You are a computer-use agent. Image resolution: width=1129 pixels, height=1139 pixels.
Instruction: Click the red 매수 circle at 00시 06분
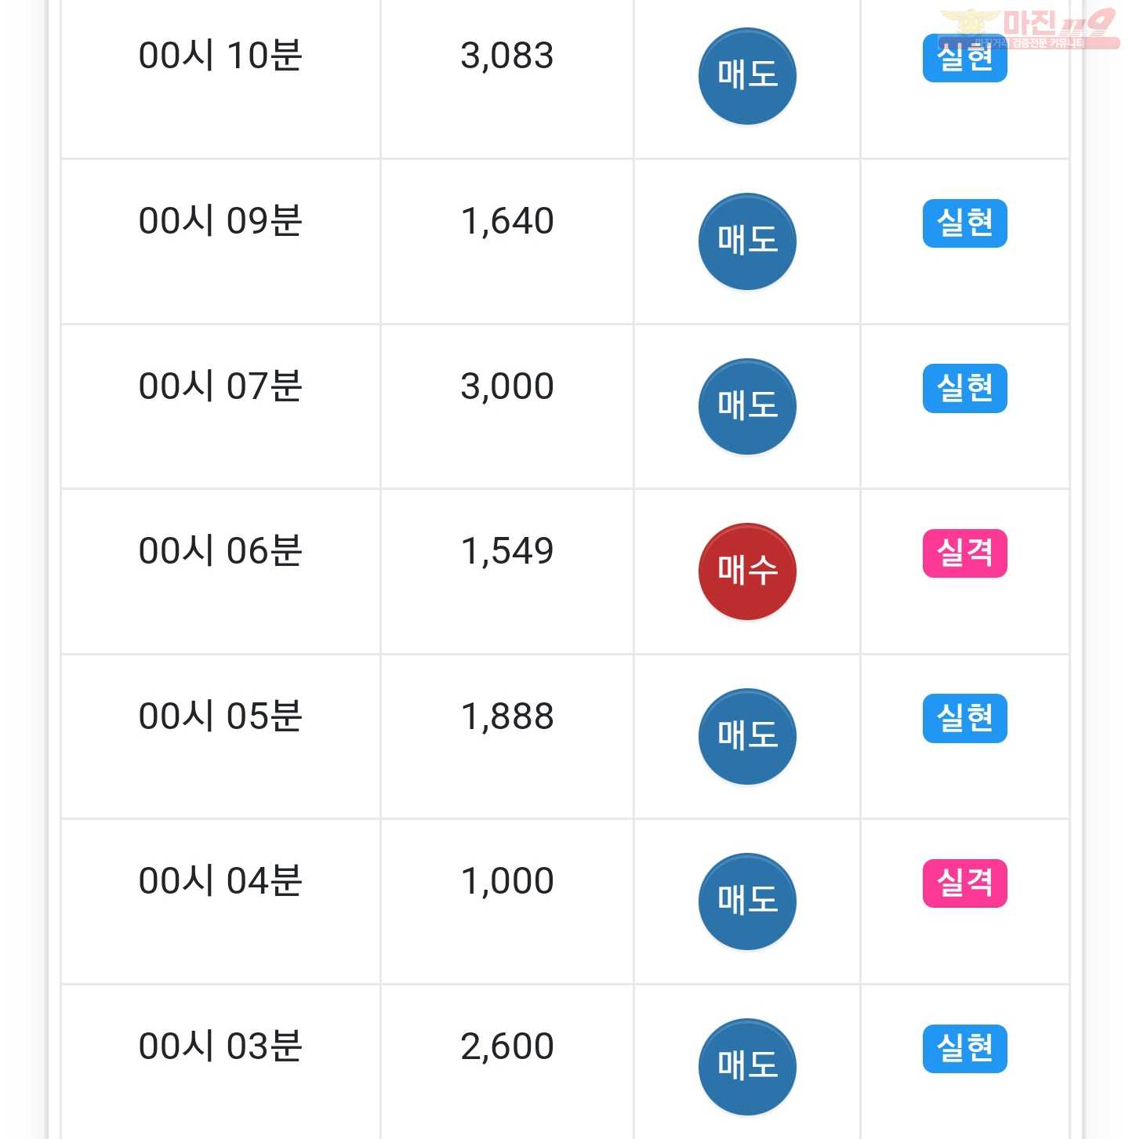(x=747, y=571)
